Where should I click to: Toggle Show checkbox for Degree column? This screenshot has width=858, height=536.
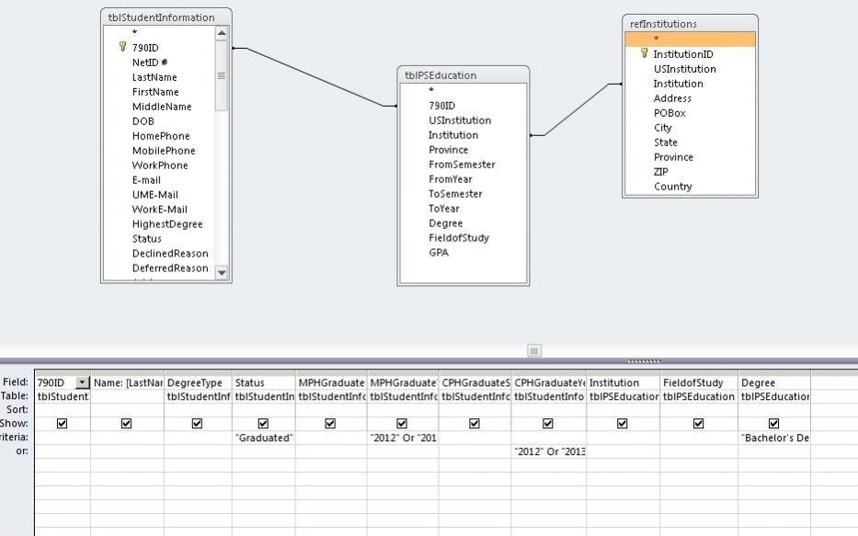773,423
